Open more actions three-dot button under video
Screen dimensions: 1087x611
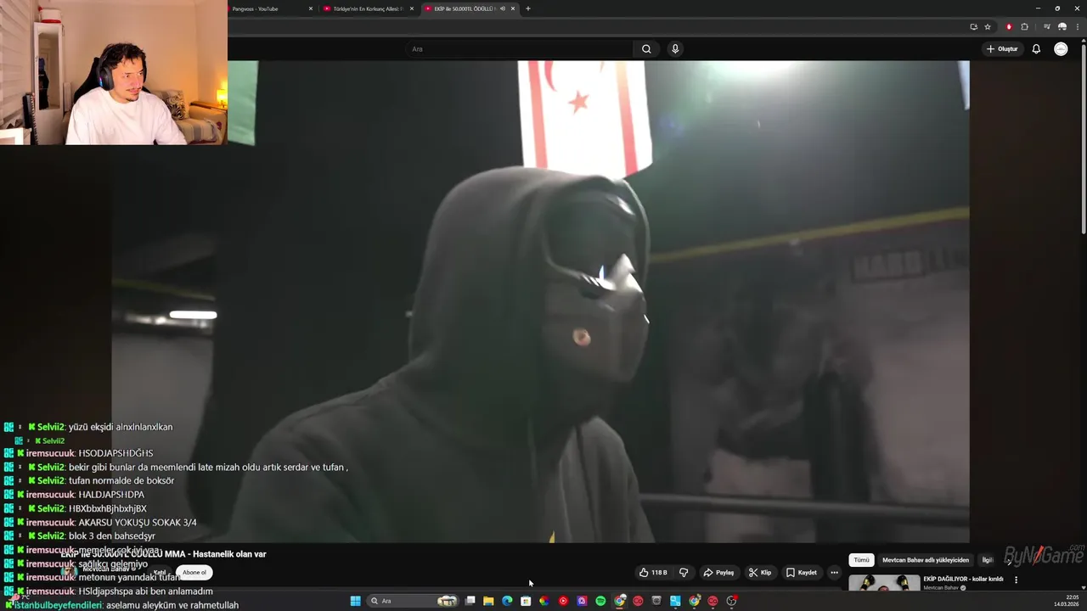(834, 573)
